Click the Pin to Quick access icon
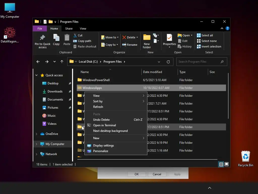 [x=42, y=38]
